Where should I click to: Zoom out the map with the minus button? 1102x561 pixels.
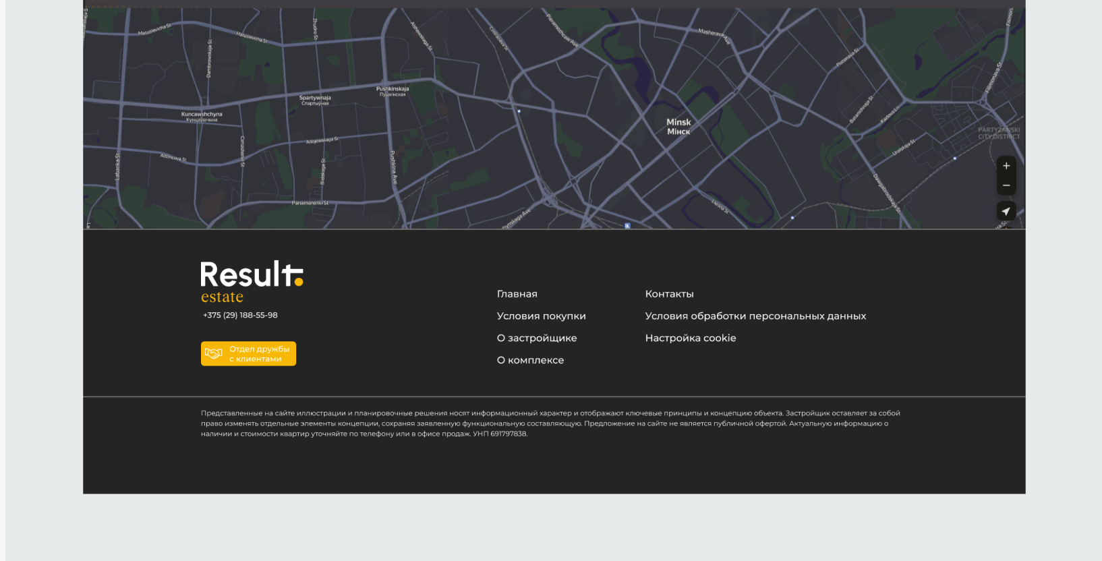[x=1006, y=185]
